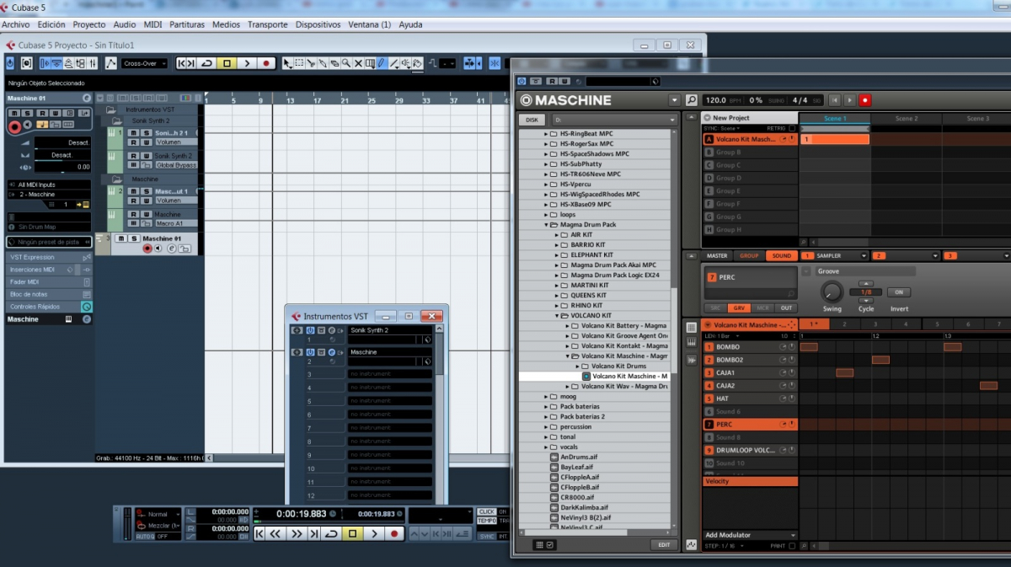The width and height of the screenshot is (1011, 567).
Task: Toggle the RETRIG checkbox in Maschine
Action: pyautogui.click(x=792, y=128)
